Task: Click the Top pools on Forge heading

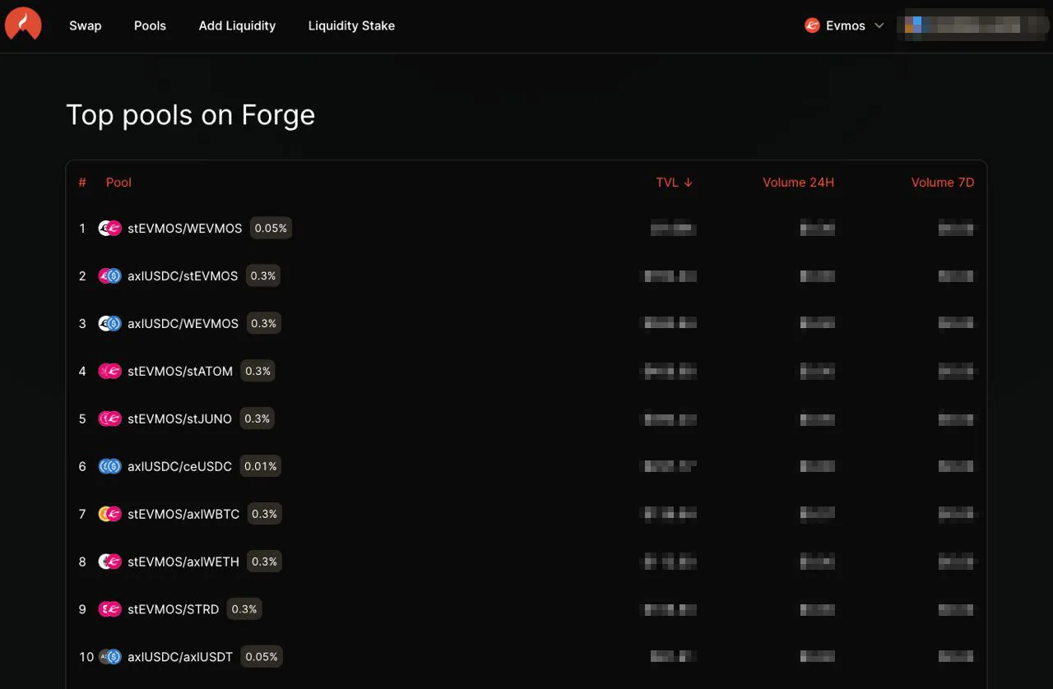Action: [191, 115]
